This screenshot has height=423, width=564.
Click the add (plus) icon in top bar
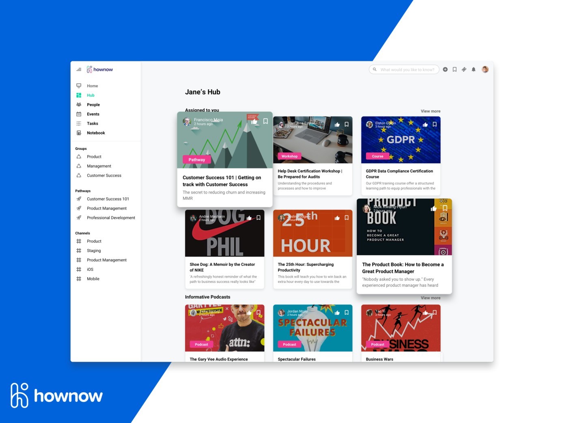coord(445,69)
